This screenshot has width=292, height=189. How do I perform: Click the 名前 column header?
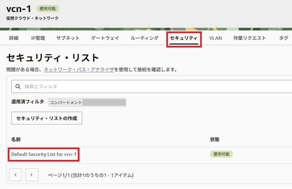[16, 139]
